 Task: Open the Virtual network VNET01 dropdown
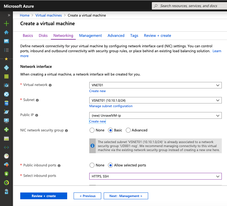coord(155,85)
